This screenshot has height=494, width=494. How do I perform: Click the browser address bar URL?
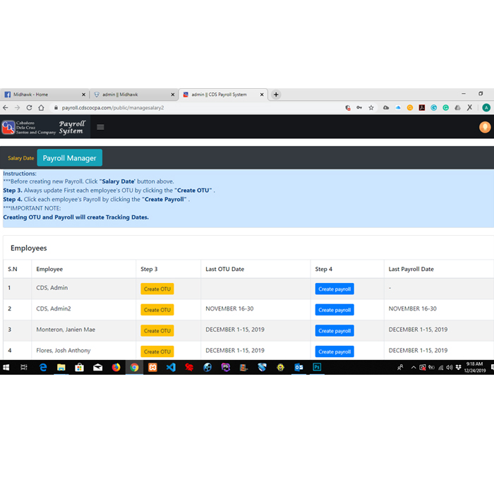(x=113, y=108)
